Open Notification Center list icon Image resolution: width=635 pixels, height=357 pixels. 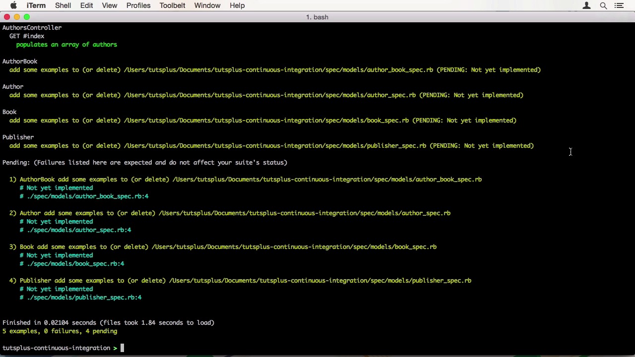[x=619, y=5]
